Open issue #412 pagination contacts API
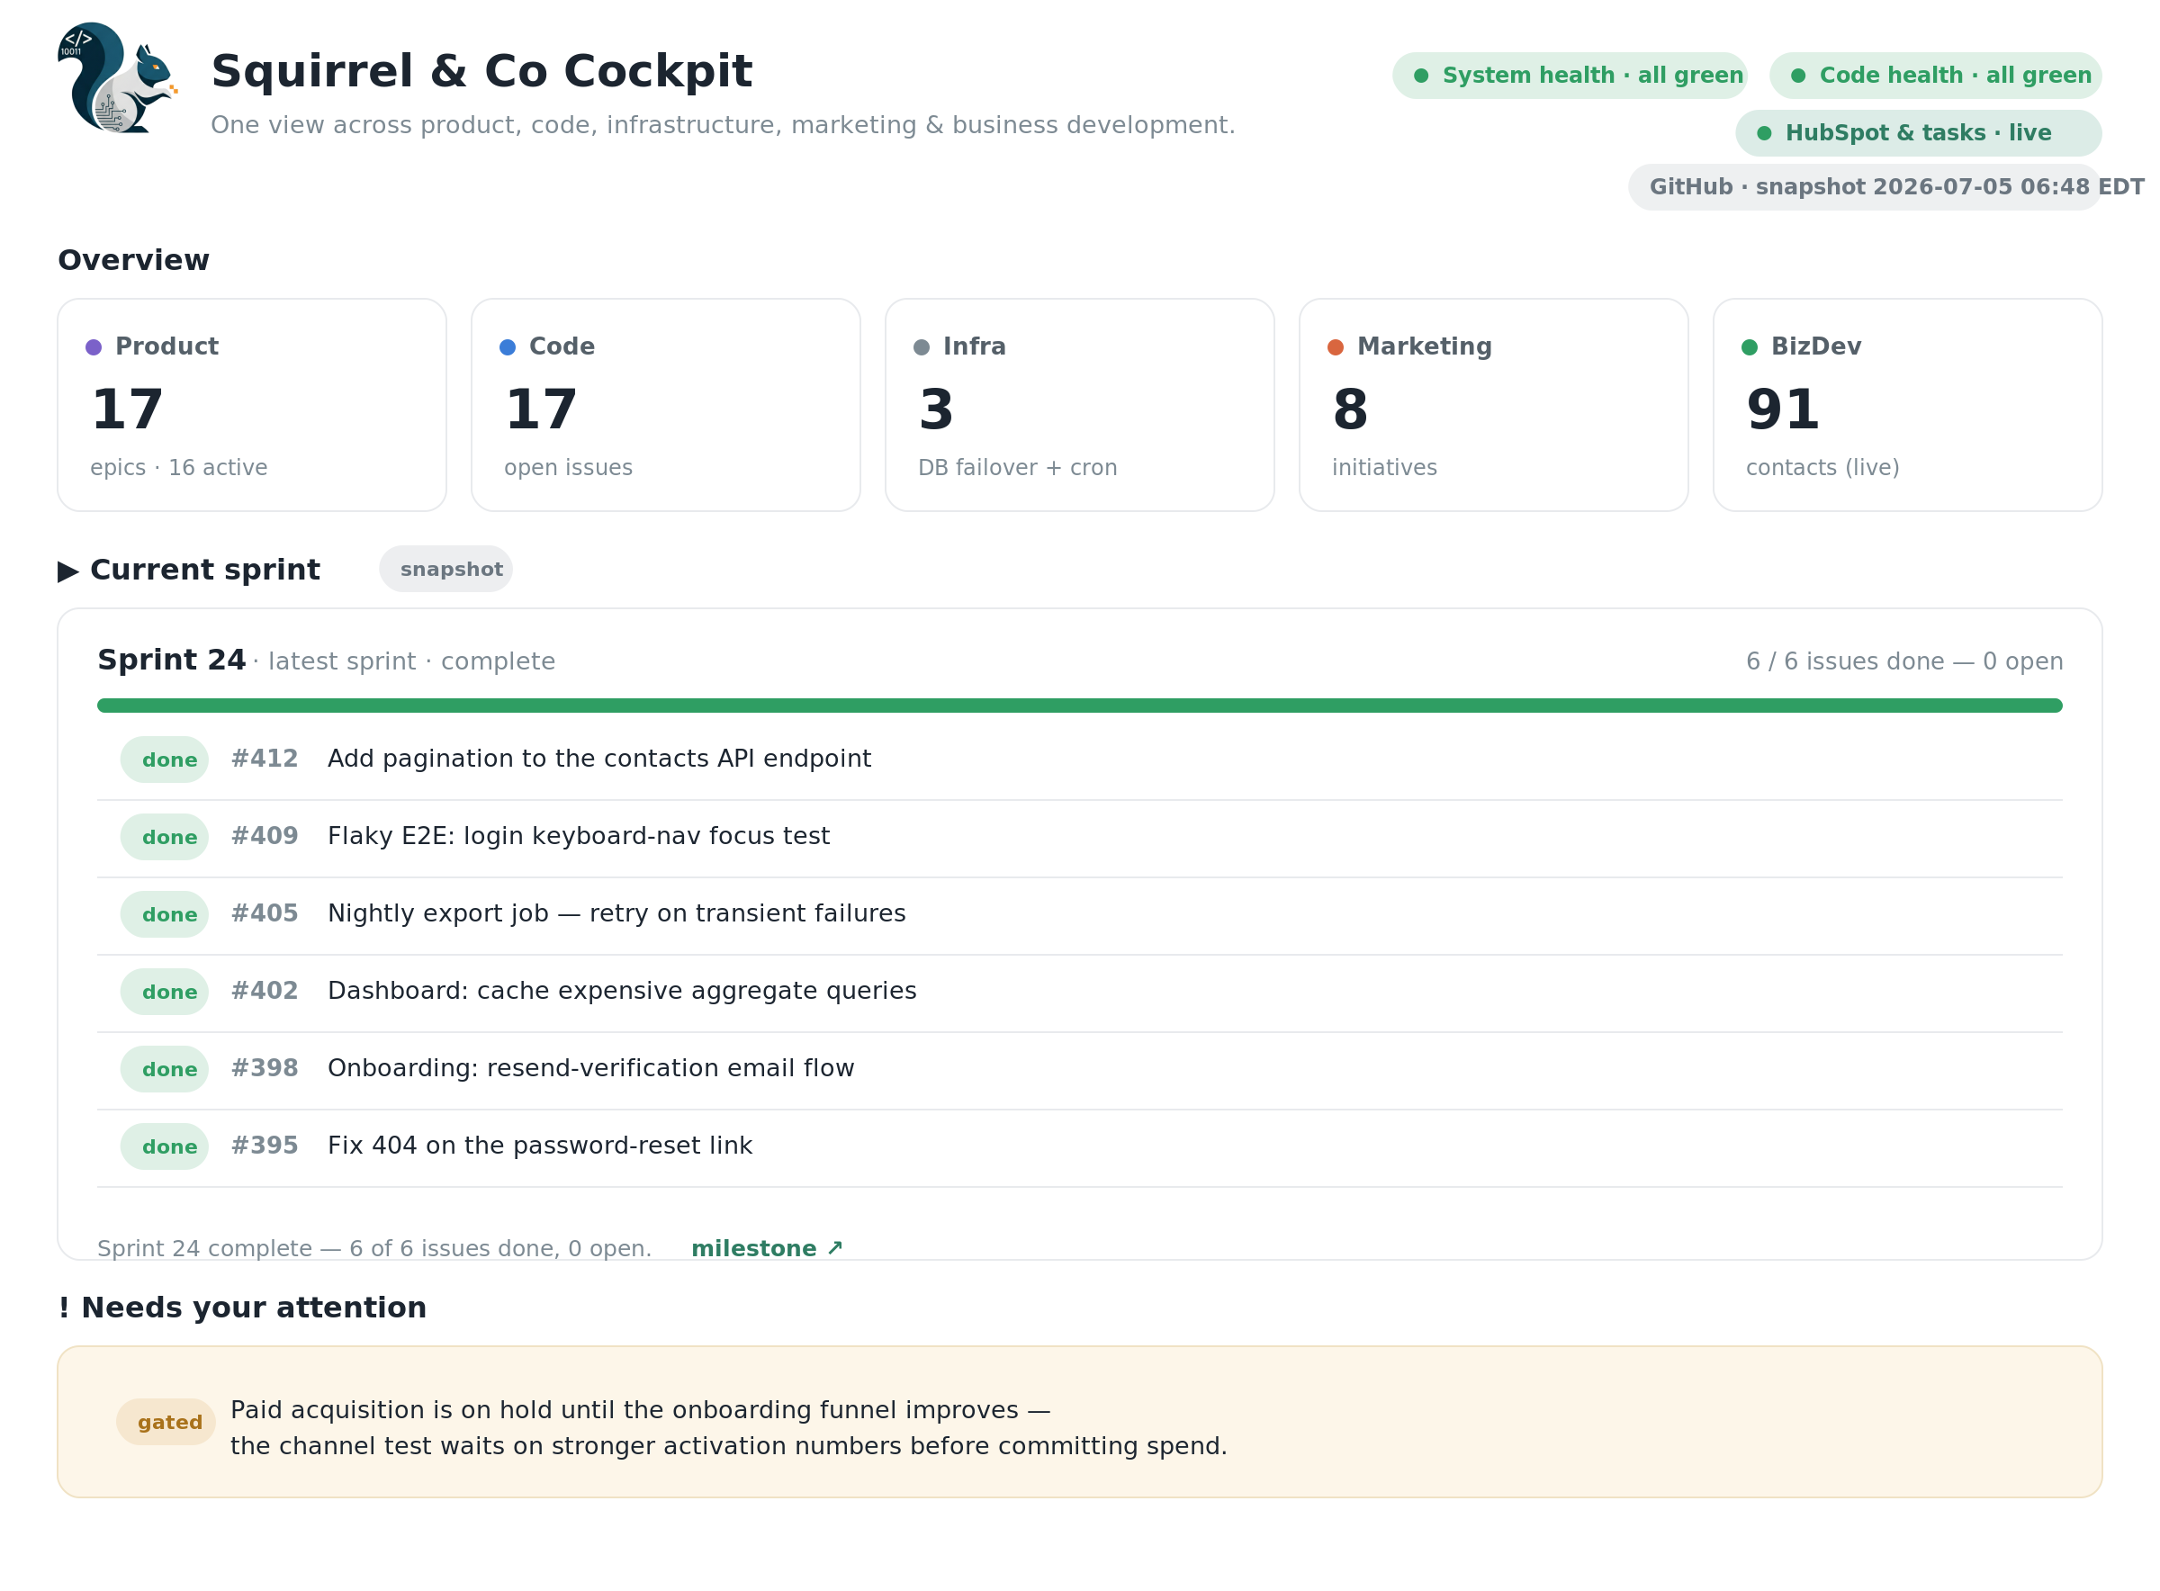 pos(1079,760)
